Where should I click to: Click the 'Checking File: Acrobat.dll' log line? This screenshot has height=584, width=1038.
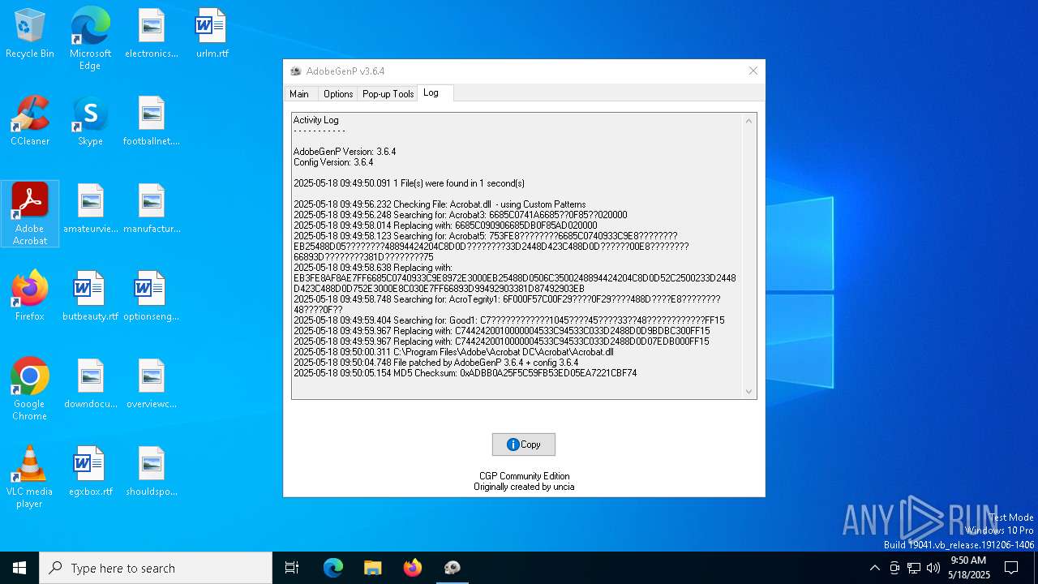(440, 204)
